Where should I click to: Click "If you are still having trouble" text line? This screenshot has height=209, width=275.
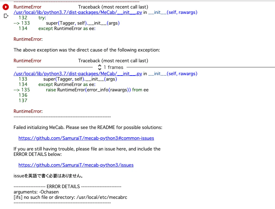[x=87, y=149]
